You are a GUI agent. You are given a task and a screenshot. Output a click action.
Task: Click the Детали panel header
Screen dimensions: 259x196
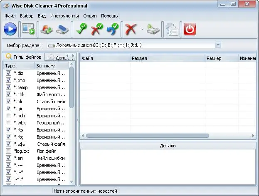click(x=168, y=146)
